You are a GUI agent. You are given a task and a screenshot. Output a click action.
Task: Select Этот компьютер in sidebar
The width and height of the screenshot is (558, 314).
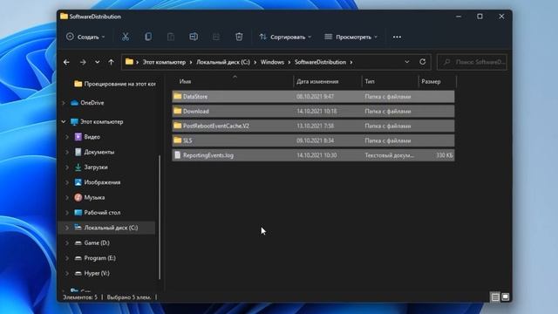pos(101,122)
